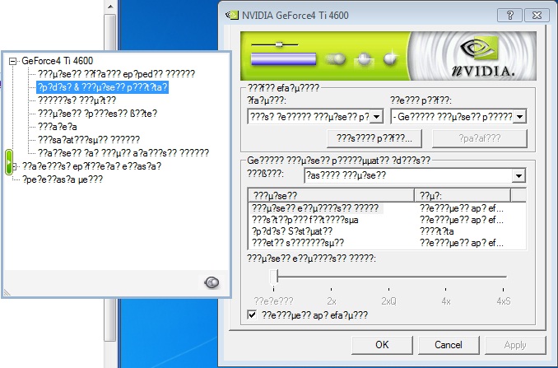Image resolution: width=558 pixels, height=368 pixels.
Task: Open the '???ß???' view dropdown
Action: [x=518, y=176]
